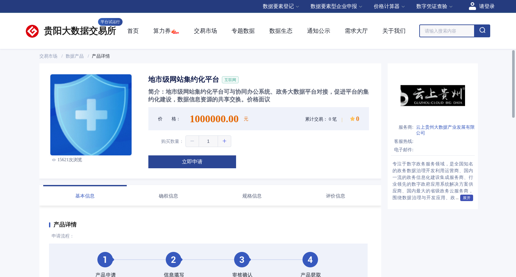
Task: Click the plus quantity button
Action: tap(224, 141)
